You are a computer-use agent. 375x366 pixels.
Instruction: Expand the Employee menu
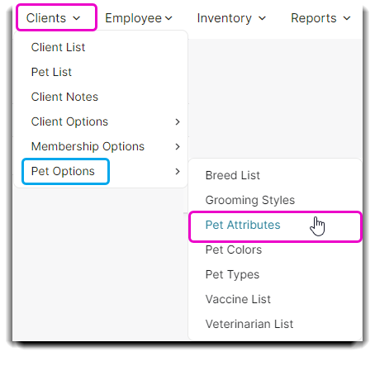(139, 18)
